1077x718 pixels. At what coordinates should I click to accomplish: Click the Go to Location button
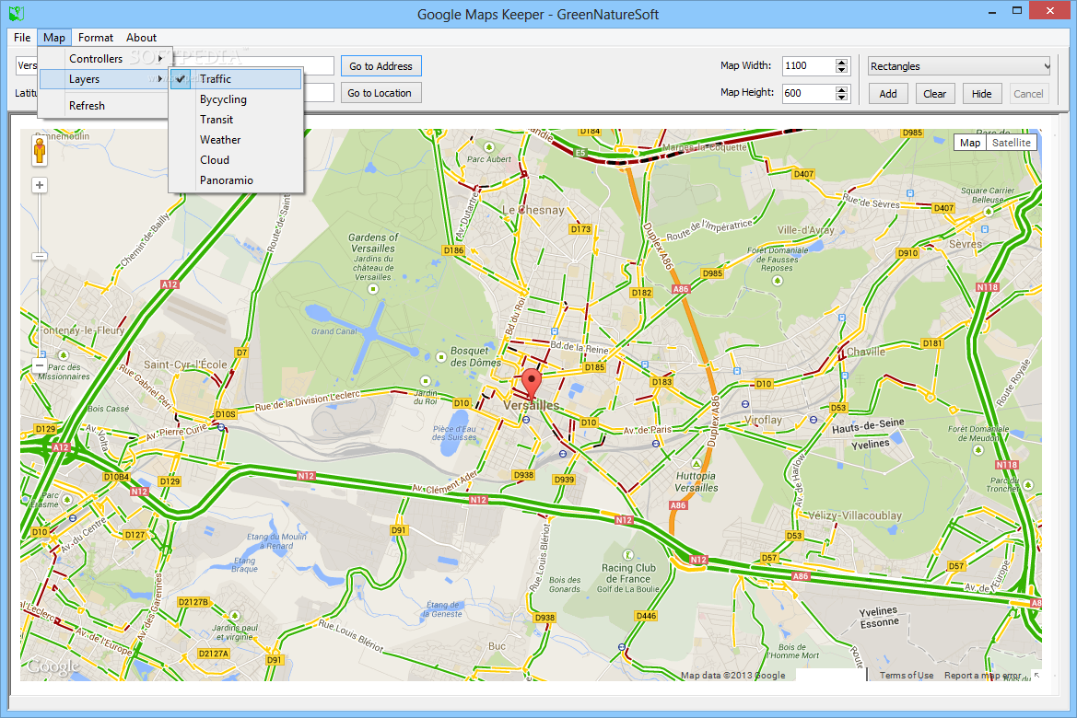[x=381, y=93]
